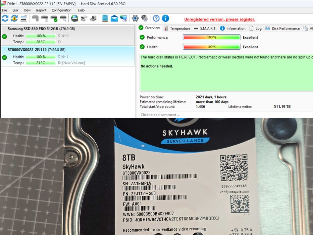Click the blue notepad report icon
Viewport: 313px width, 235px height.
[105, 18]
